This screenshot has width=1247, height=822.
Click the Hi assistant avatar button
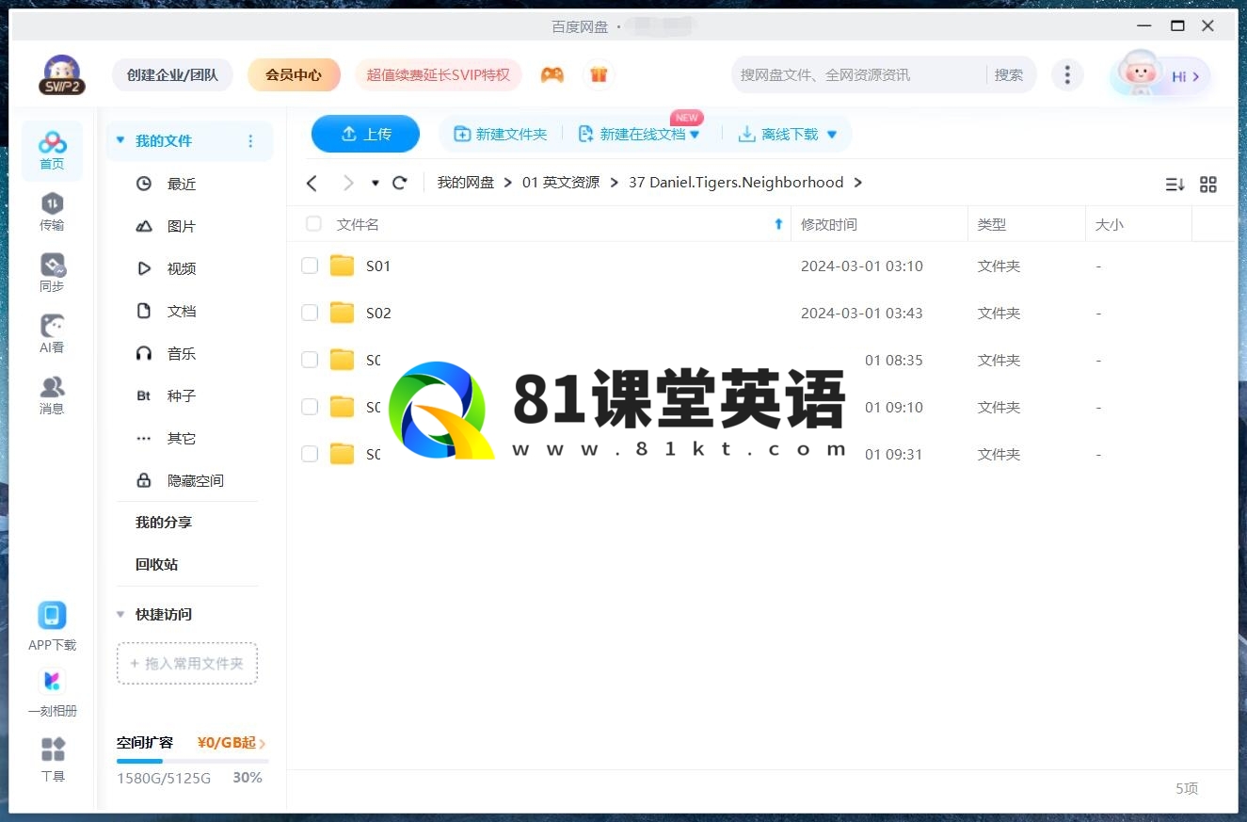coord(1159,75)
